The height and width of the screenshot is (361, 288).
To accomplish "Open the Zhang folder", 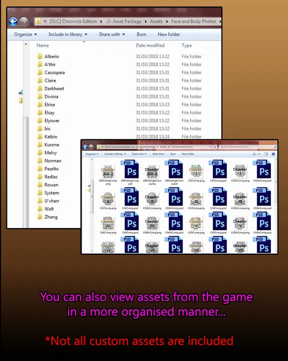I will pos(47,217).
